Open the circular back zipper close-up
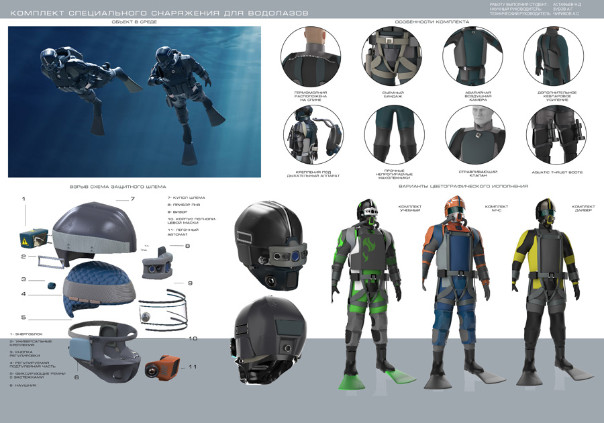This screenshot has width=604, height=423. point(311,56)
